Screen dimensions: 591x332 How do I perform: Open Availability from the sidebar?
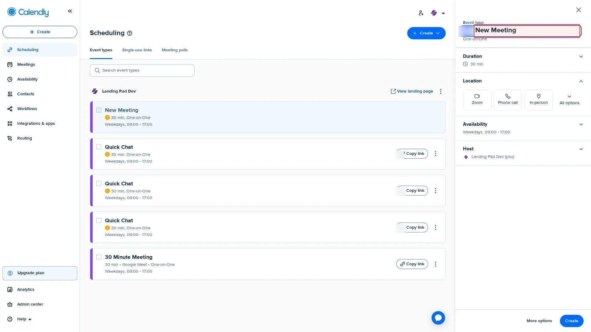(27, 79)
